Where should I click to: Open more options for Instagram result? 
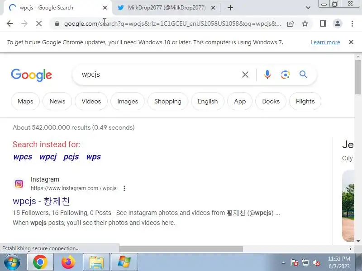pos(124,188)
